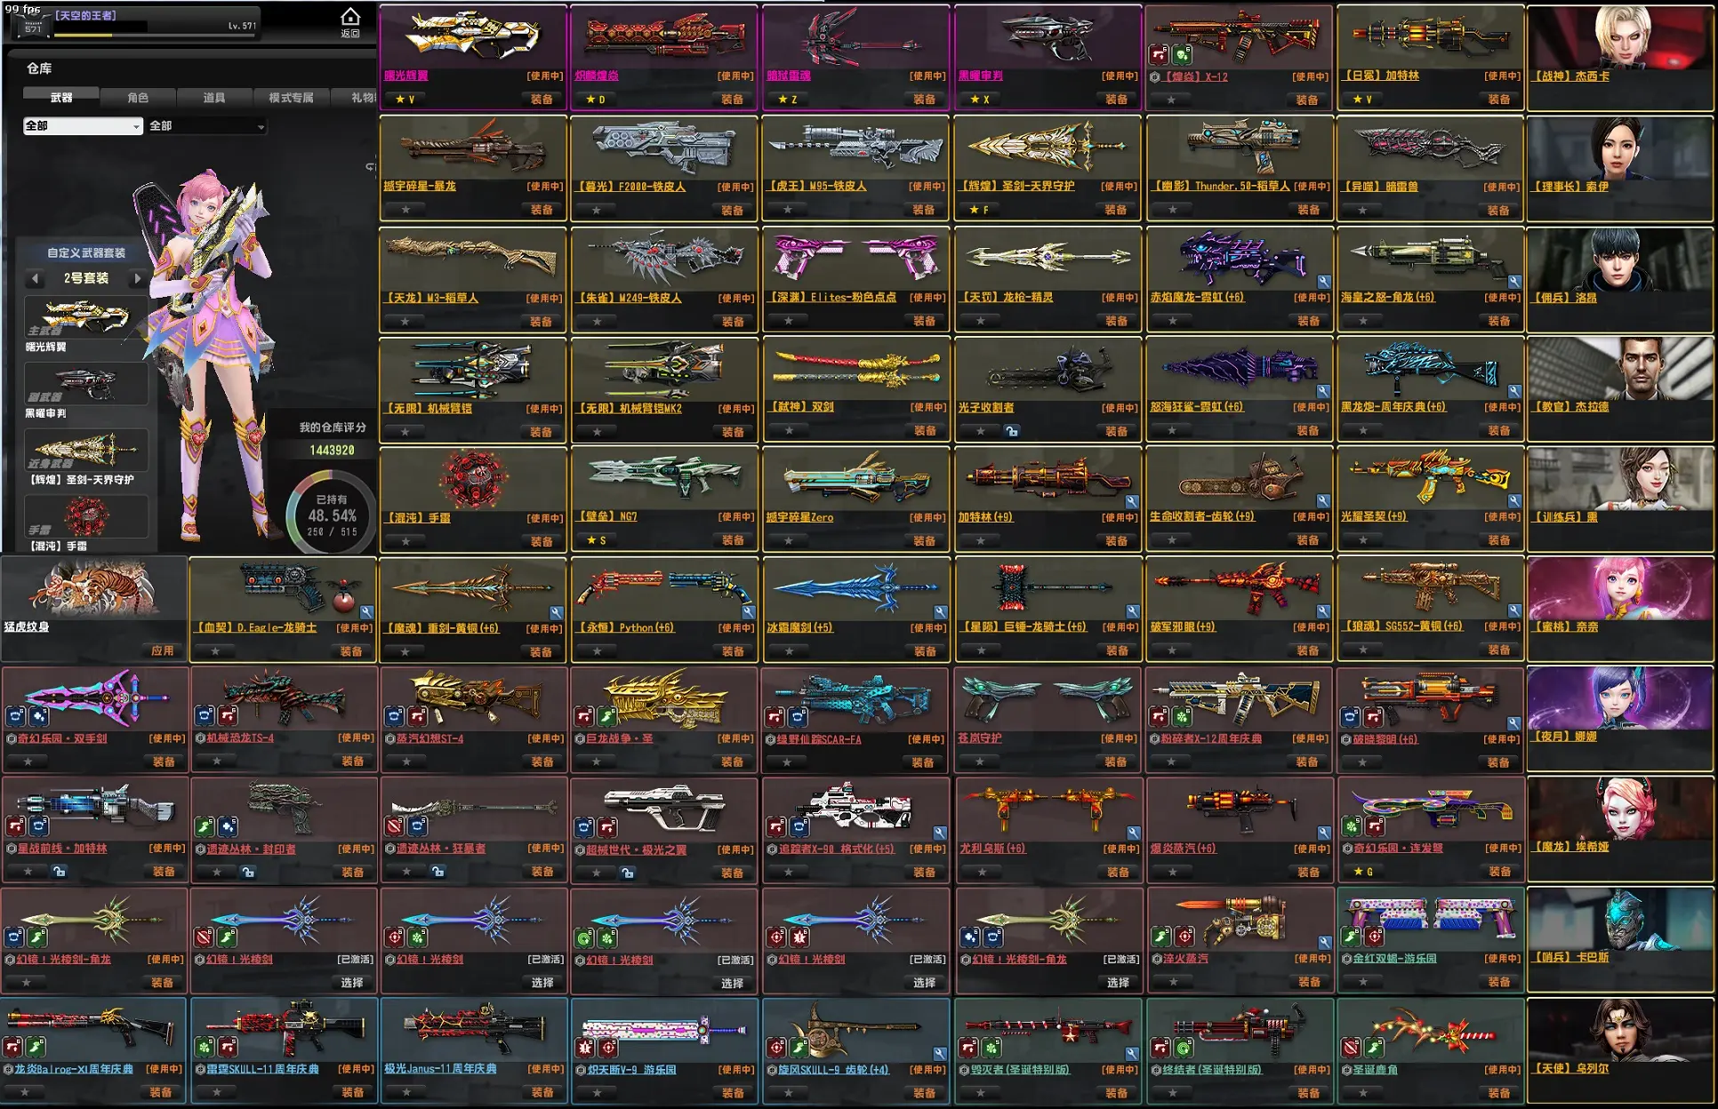Click the wrench icon on 加特林(+9)

pos(1132,502)
